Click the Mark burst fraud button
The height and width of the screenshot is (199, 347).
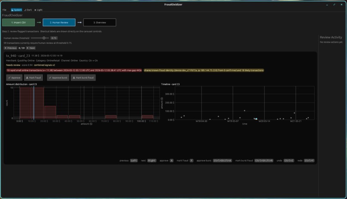(83, 78)
